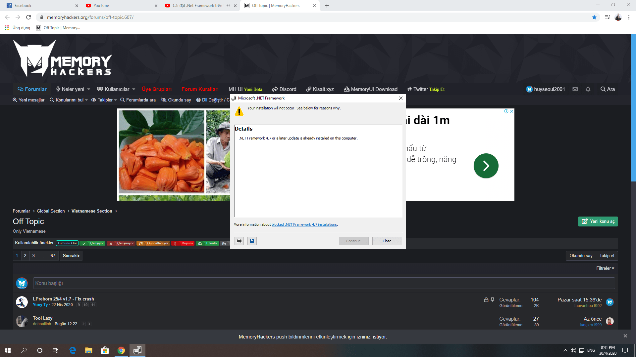
Task: Click the bookmark star in address bar
Action: coord(594,17)
